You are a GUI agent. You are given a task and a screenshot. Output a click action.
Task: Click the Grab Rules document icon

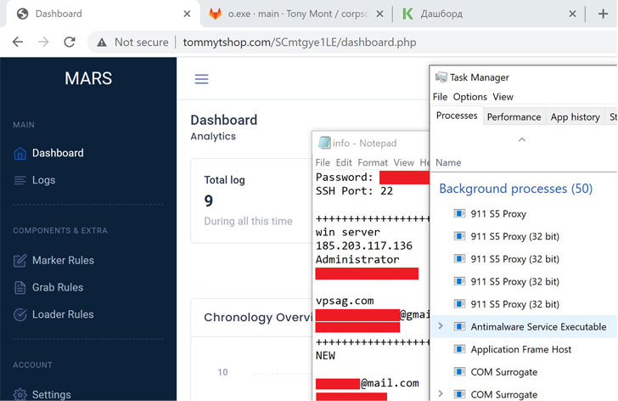(x=20, y=287)
